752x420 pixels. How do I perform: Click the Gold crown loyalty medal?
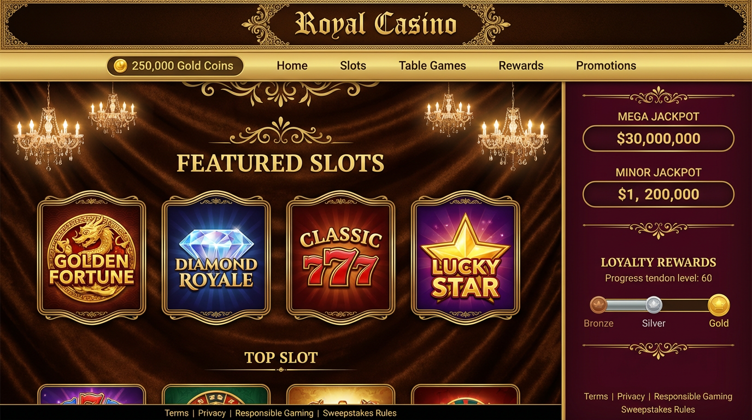coord(719,305)
